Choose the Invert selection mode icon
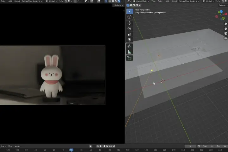 click(x=137, y=5)
